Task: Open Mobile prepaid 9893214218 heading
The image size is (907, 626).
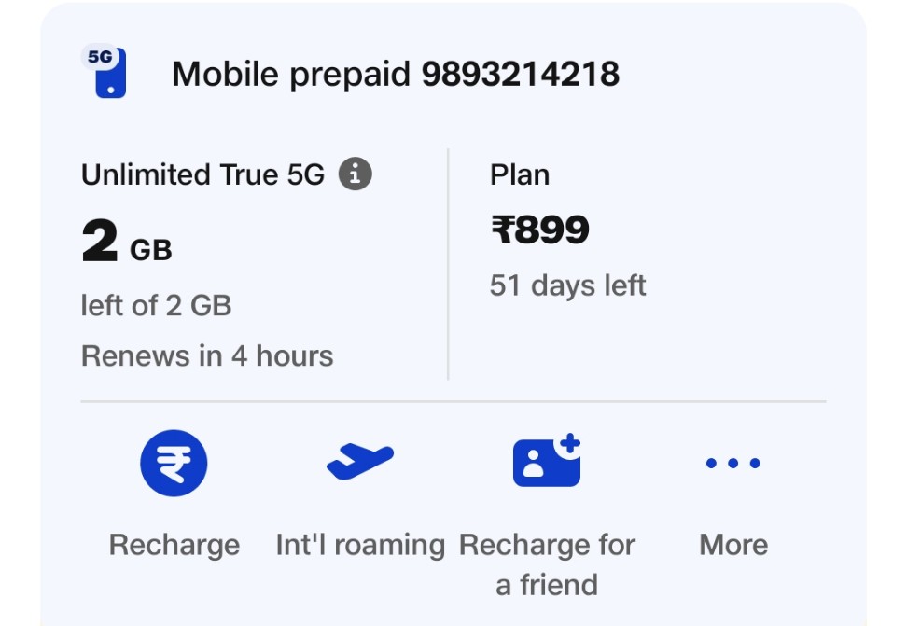Action: point(396,75)
